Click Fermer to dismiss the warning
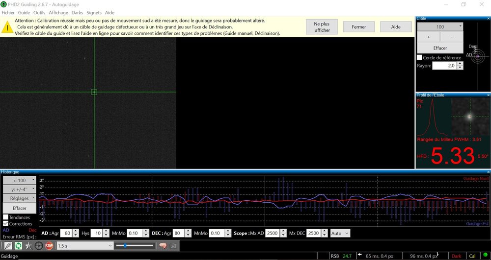This screenshot has width=491, height=260. pos(358,27)
